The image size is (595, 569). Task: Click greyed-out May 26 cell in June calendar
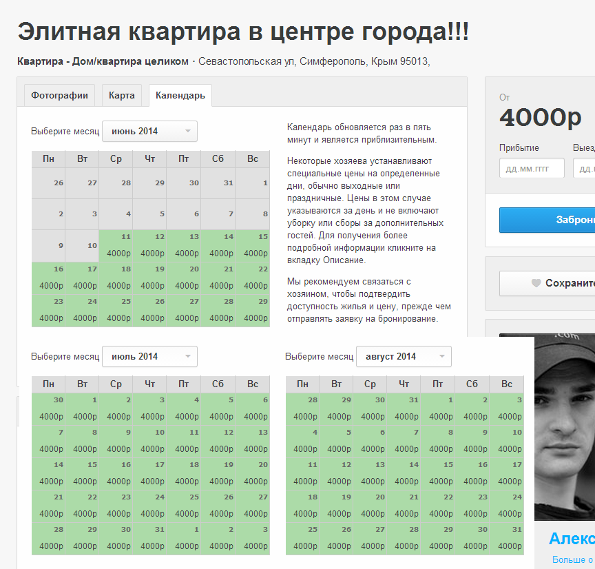click(48, 183)
